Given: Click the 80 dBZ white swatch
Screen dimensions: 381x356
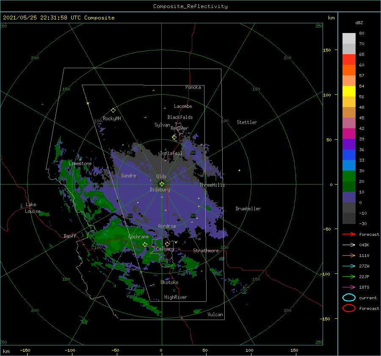Looking at the screenshot, I should [349, 38].
